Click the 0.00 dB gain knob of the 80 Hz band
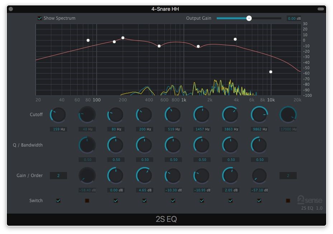The width and height of the screenshot is (333, 234). pos(115,176)
